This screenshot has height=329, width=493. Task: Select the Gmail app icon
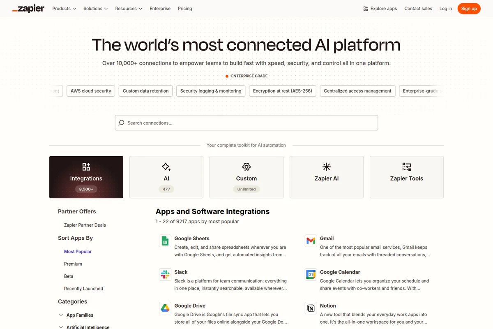point(311,241)
